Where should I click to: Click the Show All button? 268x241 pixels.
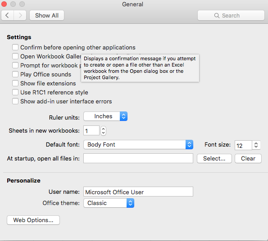point(47,15)
